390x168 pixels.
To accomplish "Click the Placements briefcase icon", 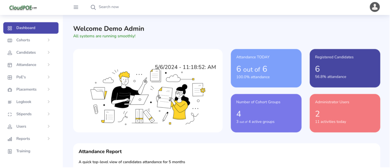I will 10,90.
